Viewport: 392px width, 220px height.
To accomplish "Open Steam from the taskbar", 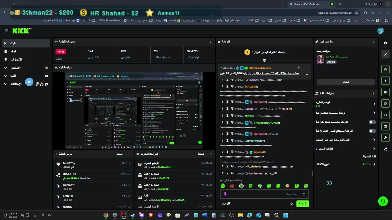I will (x=133, y=215).
